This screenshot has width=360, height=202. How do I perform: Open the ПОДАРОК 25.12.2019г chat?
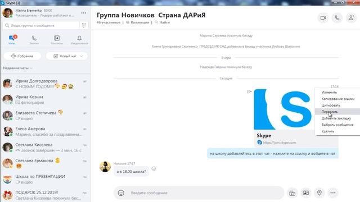click(x=46, y=195)
